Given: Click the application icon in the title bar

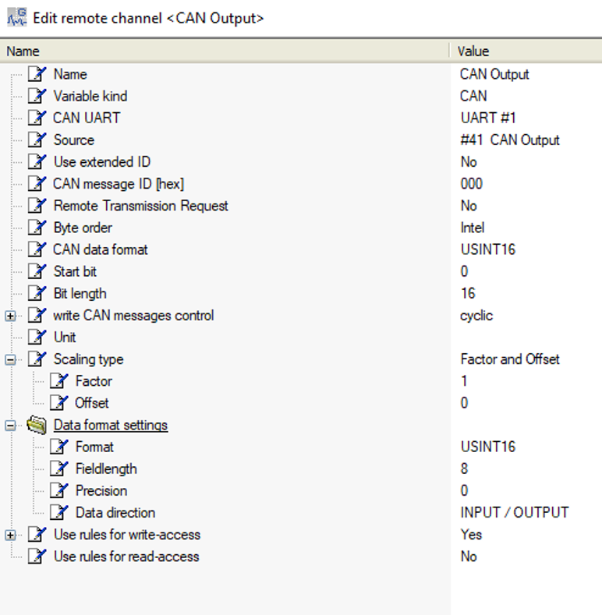Looking at the screenshot, I should [17, 18].
